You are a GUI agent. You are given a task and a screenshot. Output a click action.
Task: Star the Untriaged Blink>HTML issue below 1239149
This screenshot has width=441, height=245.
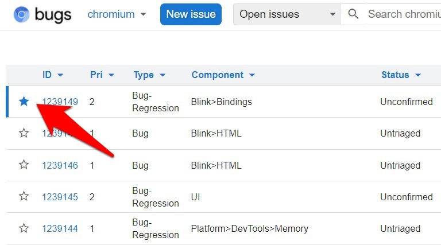24,133
